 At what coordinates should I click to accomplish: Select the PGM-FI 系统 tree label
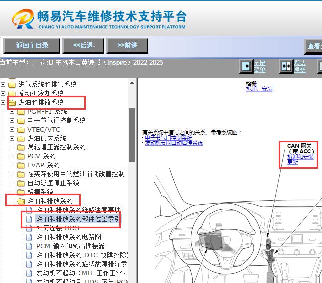(x=47, y=112)
